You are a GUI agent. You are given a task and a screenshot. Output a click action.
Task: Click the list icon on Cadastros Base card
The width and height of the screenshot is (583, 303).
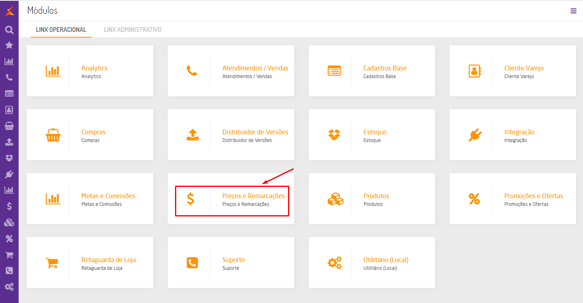pos(334,71)
